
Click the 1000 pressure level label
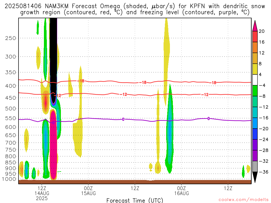tap(9, 179)
